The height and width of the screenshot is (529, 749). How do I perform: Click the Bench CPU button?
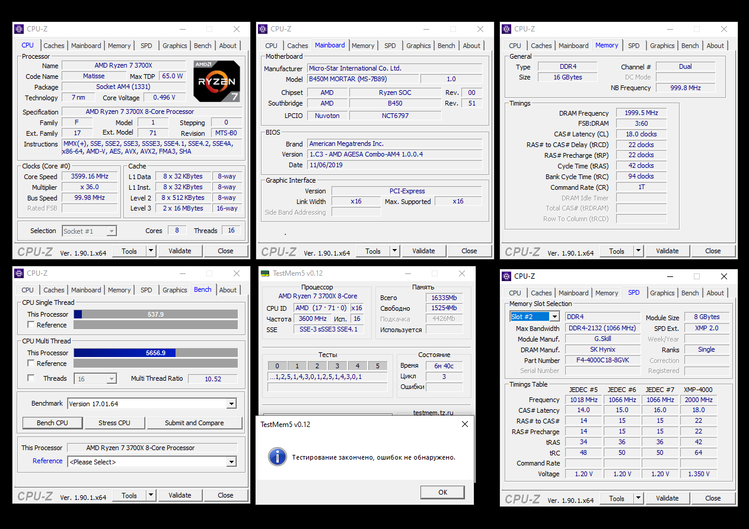pos(52,423)
